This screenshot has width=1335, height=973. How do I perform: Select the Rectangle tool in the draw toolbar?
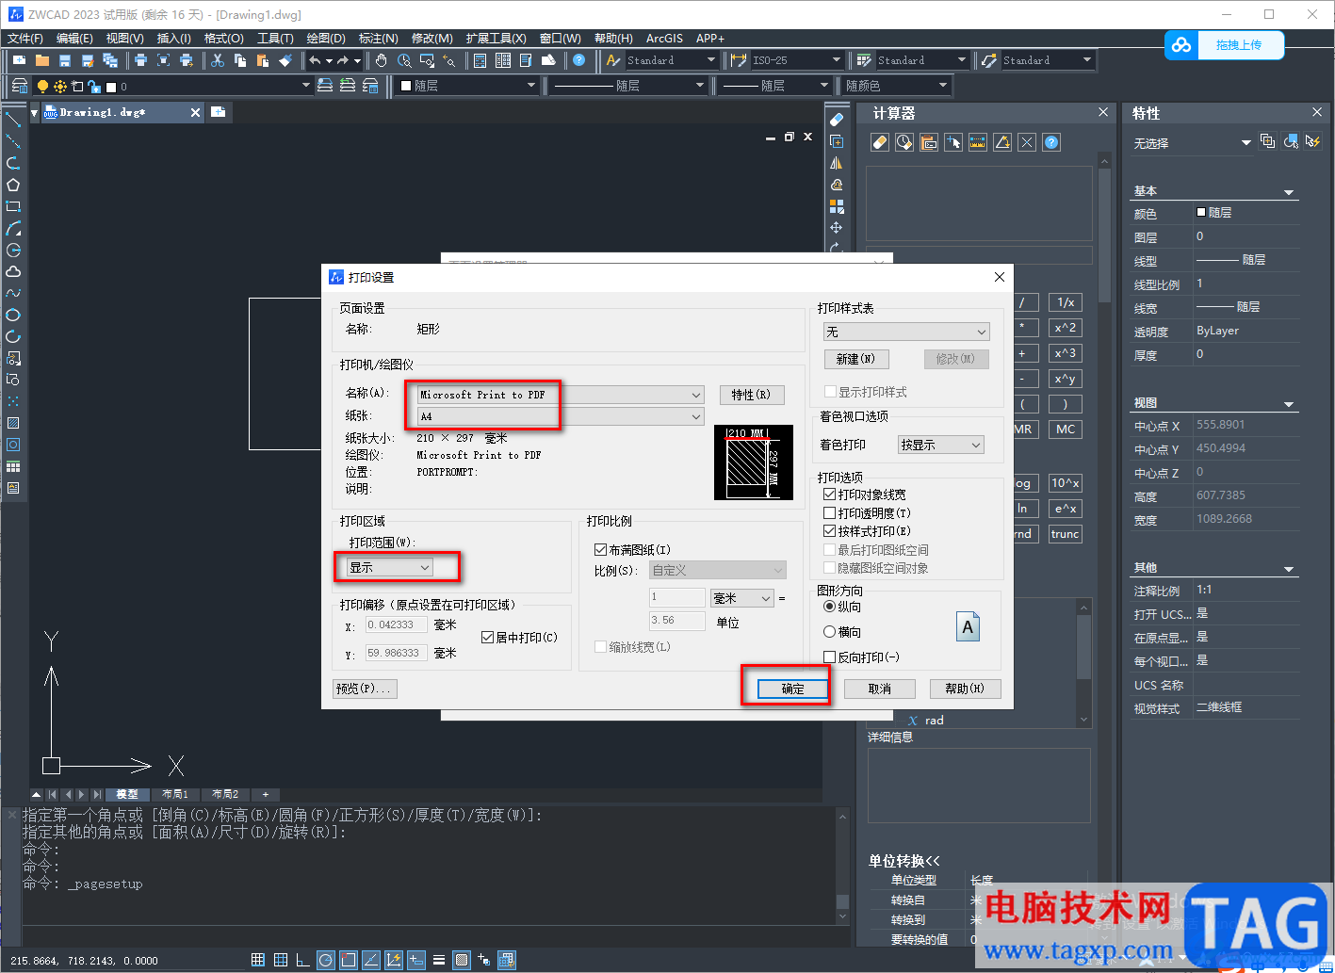coord(13,206)
